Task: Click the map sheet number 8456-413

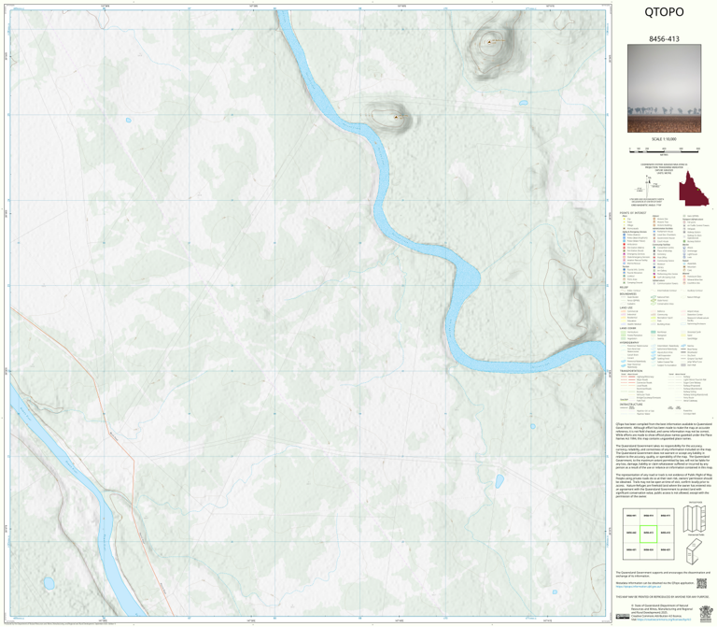Action: tap(664, 39)
